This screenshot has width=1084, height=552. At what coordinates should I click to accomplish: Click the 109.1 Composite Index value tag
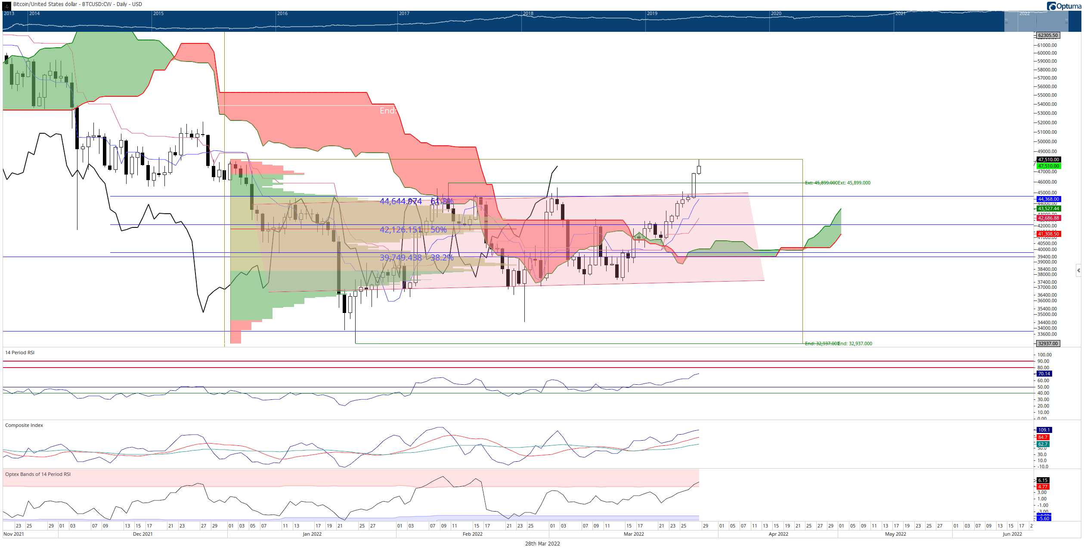tap(1044, 430)
